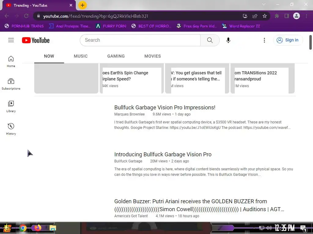
Task: Open the BEST OF HORRO... bookmark
Action: pos(151,26)
